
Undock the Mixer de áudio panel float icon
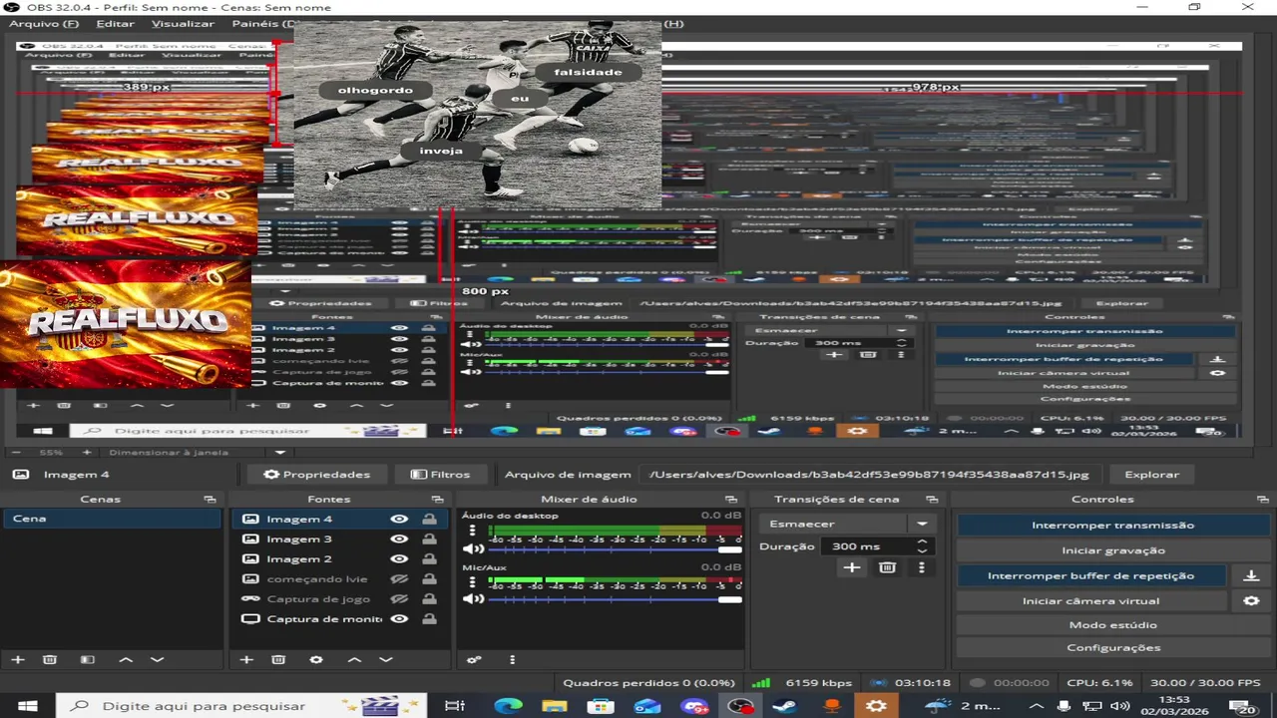pos(732,499)
